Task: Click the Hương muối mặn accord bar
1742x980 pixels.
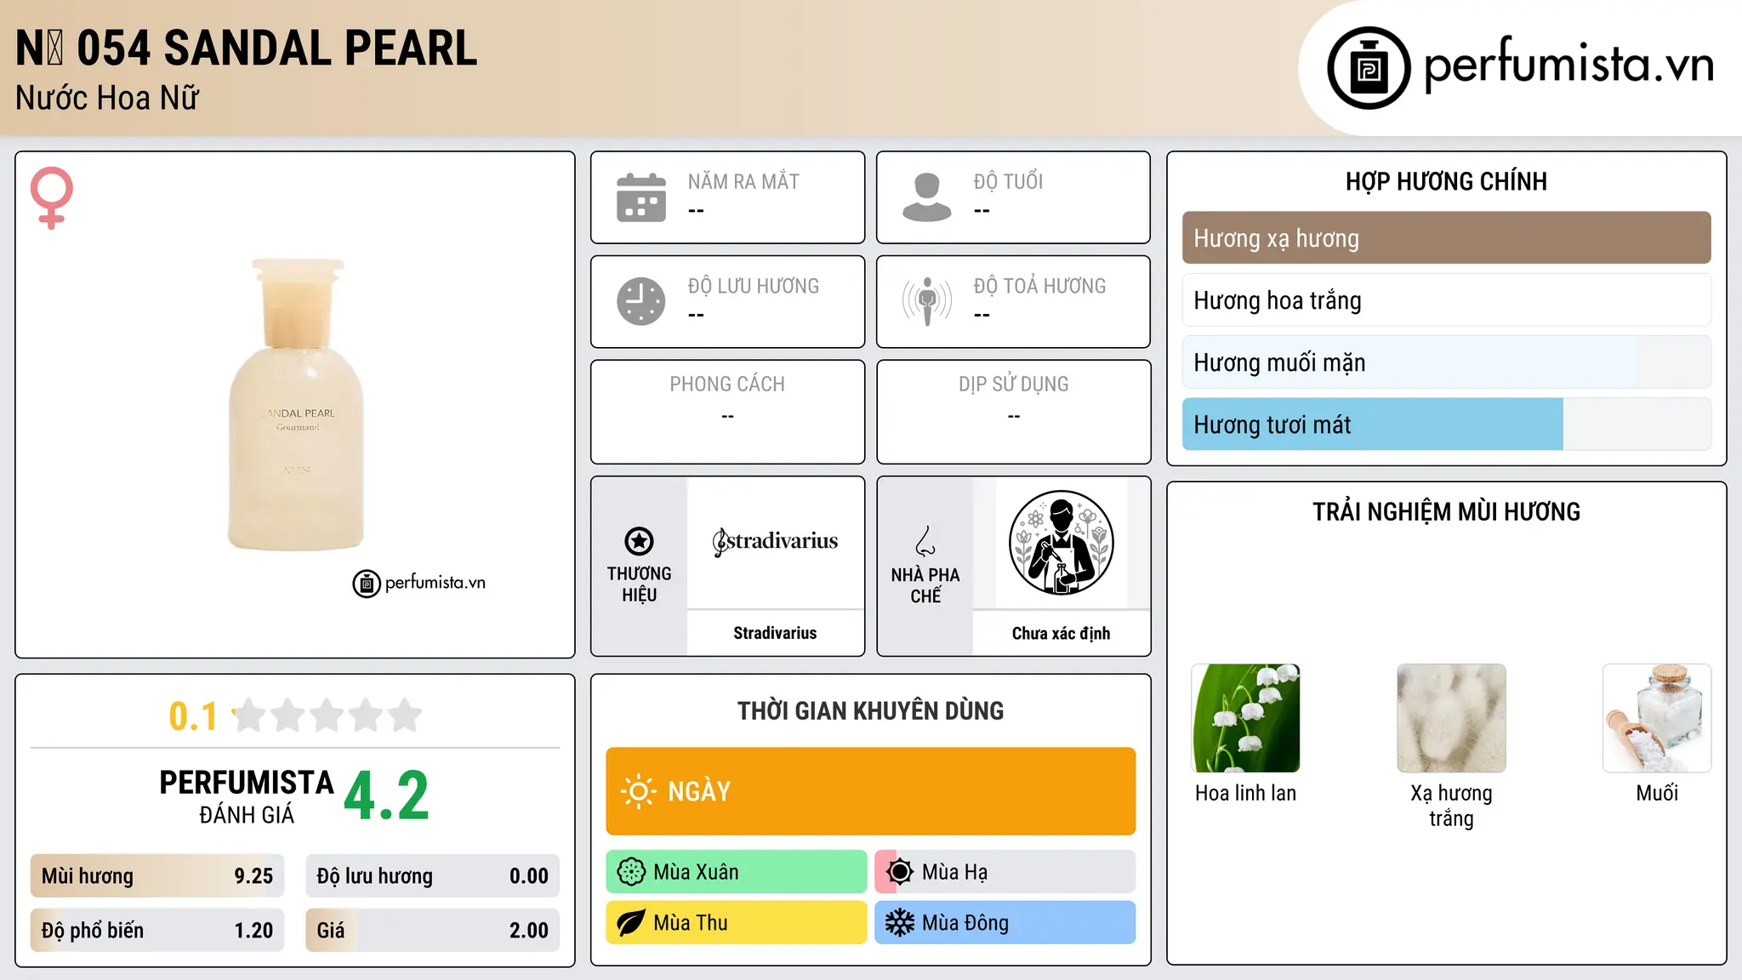Action: 1446,362
